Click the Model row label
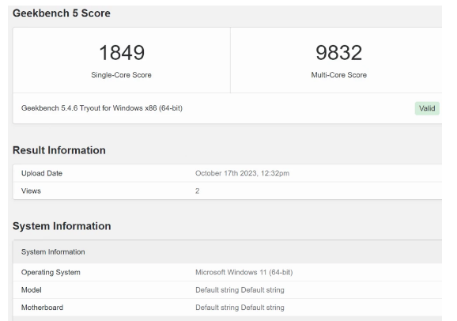The height and width of the screenshot is (321, 457). (x=31, y=290)
